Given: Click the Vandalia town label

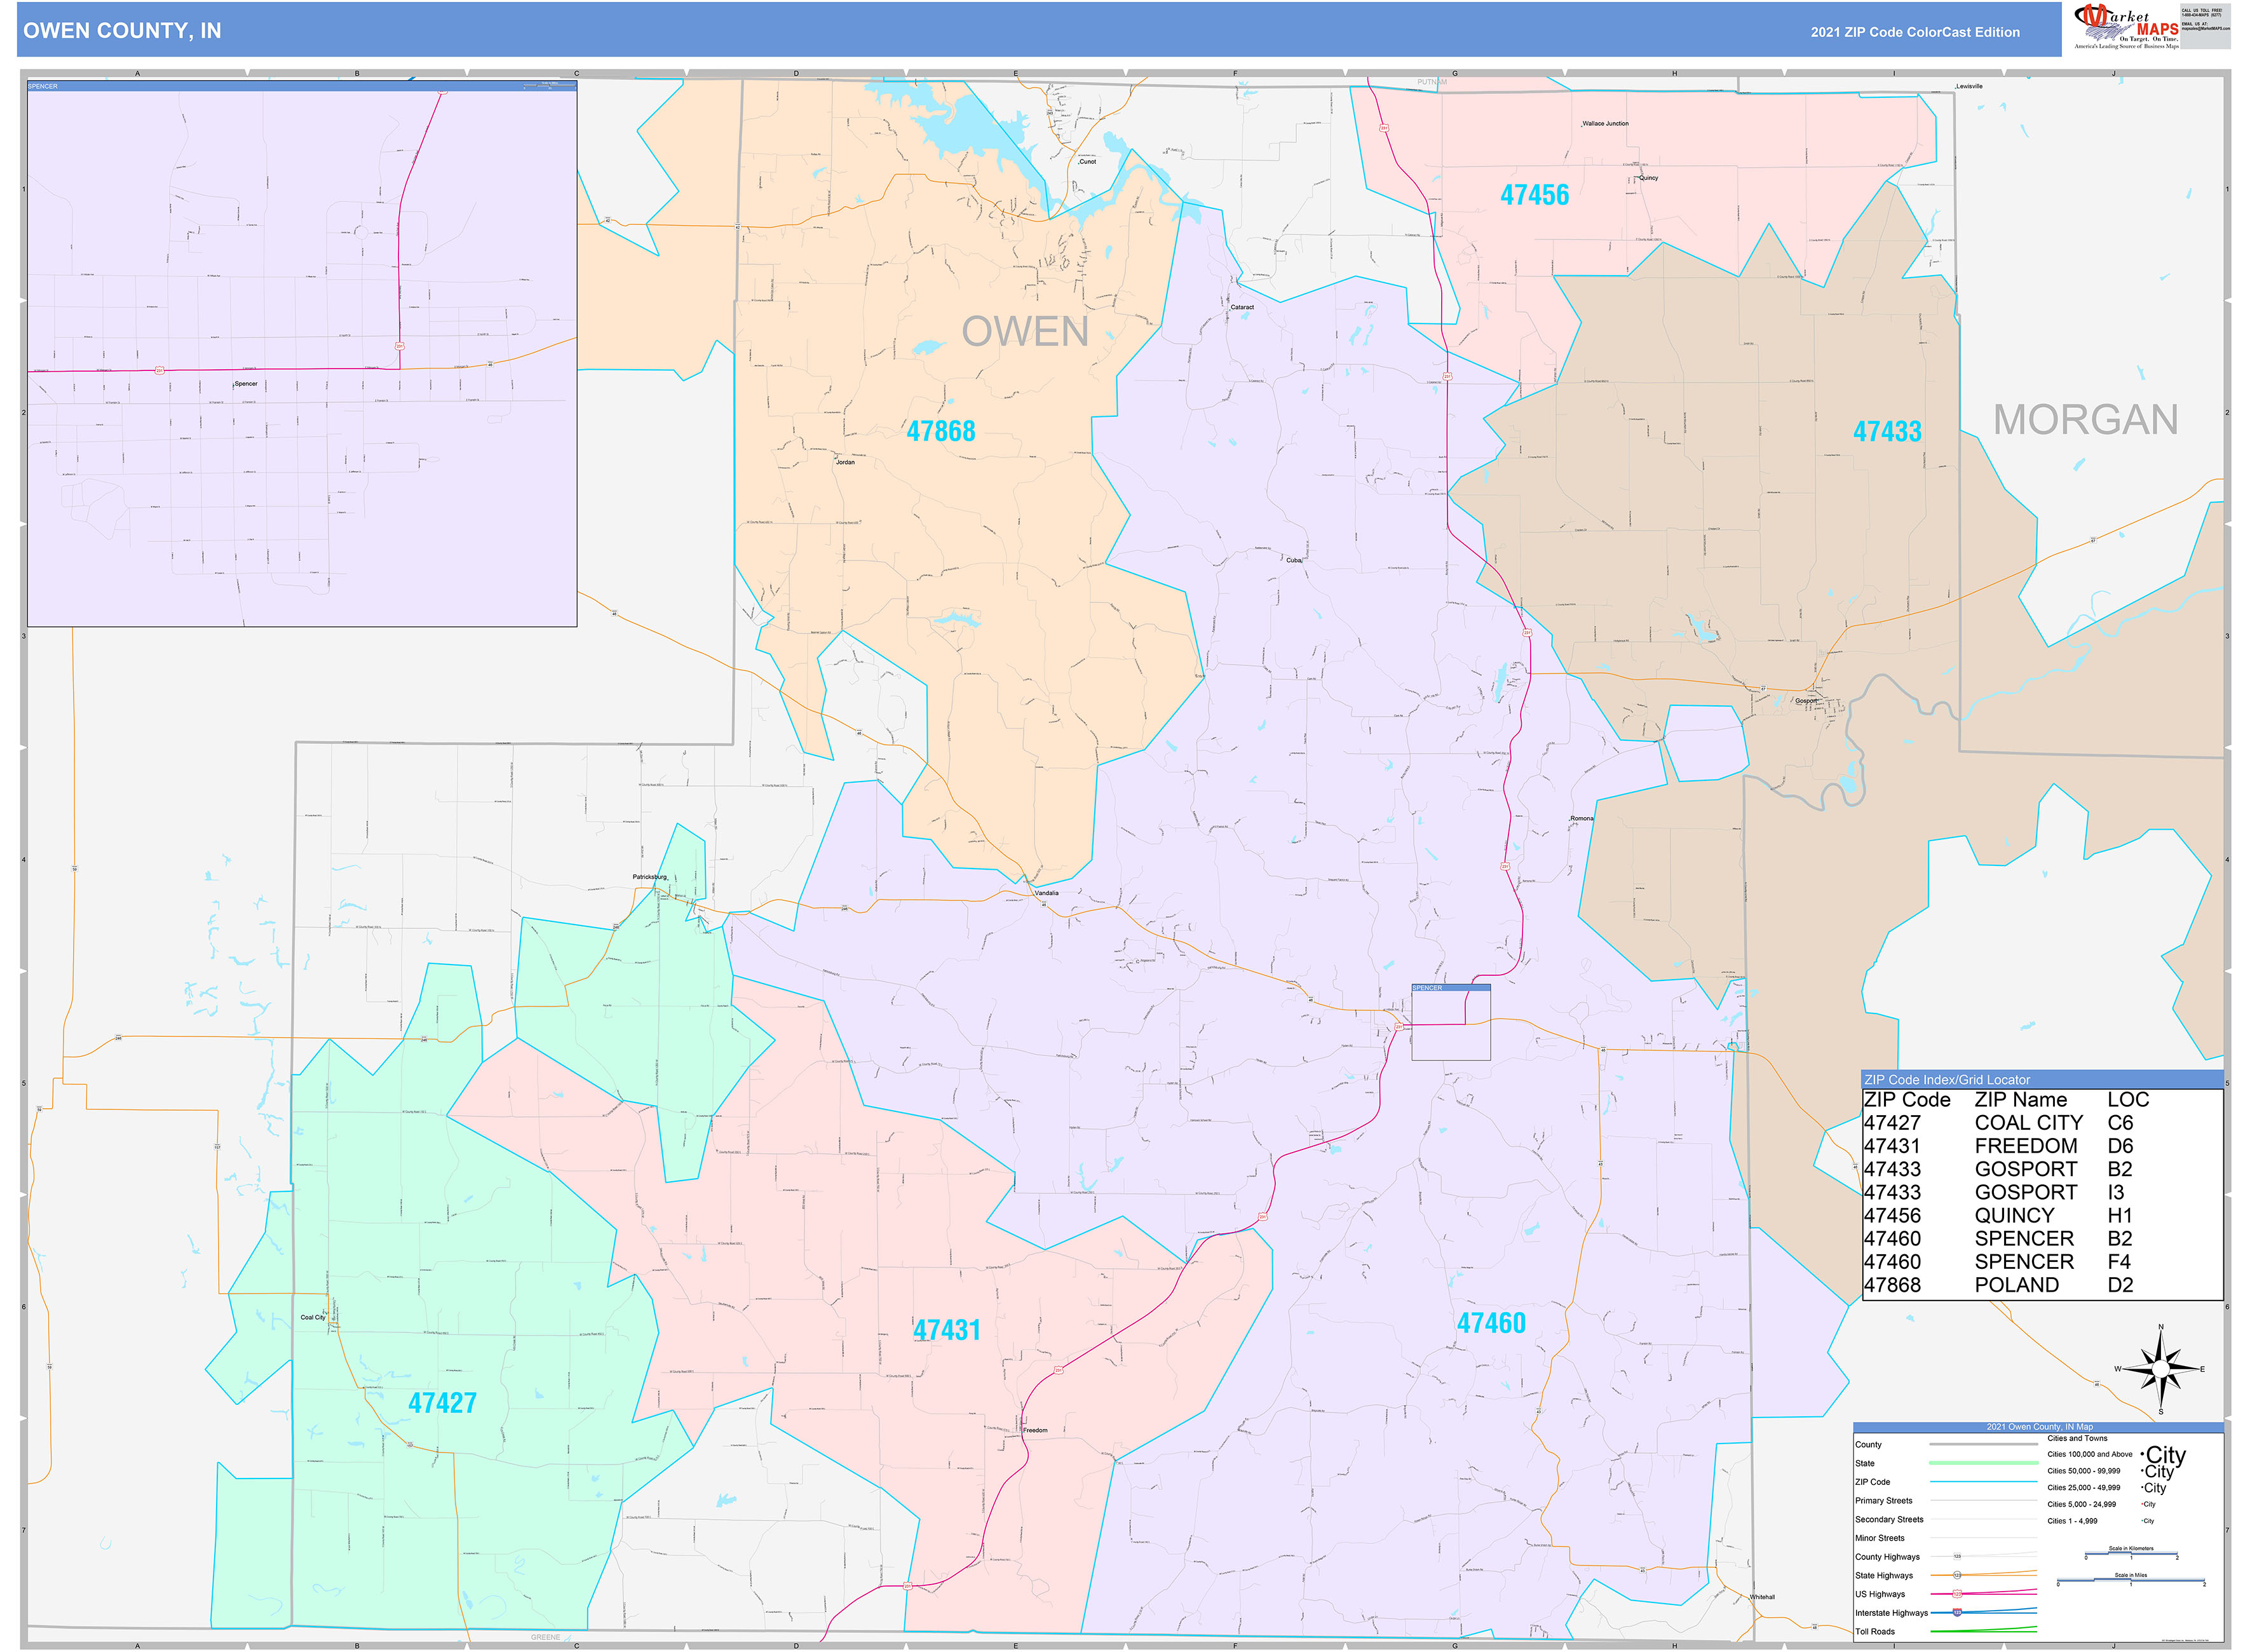Looking at the screenshot, I should pyautogui.click(x=1046, y=893).
